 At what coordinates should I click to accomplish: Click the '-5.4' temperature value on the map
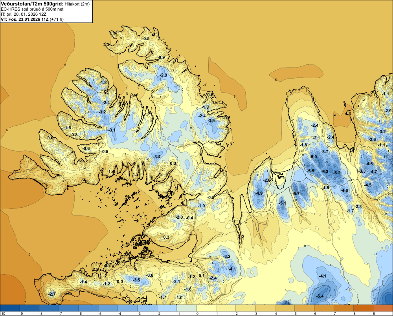pos(320,296)
